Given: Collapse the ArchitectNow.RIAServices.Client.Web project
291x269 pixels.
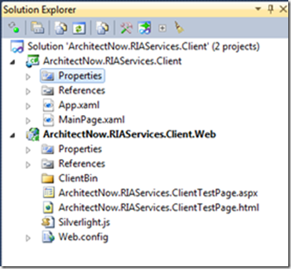Looking at the screenshot, I should click(x=13, y=136).
